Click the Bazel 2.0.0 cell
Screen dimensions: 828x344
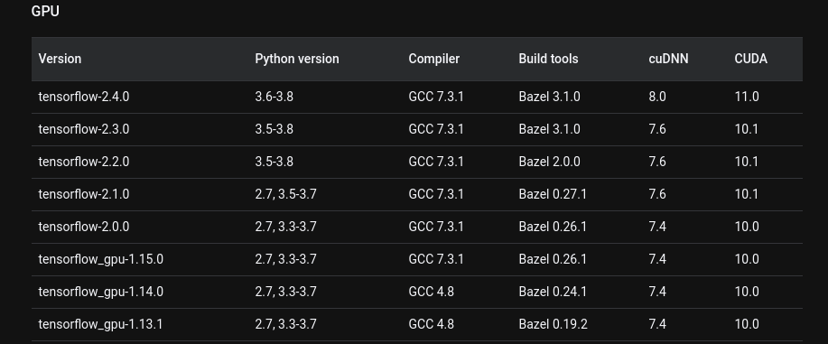tap(549, 162)
